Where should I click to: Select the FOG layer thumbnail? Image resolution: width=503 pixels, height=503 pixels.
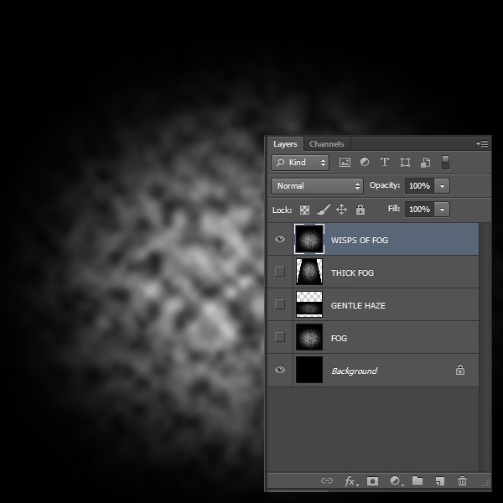(309, 338)
